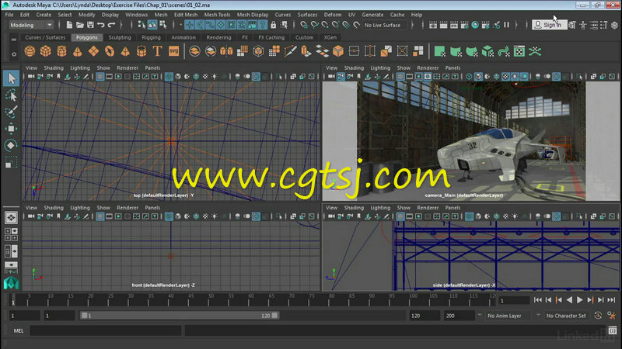Switch to the four view layout
This screenshot has height=349, width=622.
pyautogui.click(x=11, y=234)
